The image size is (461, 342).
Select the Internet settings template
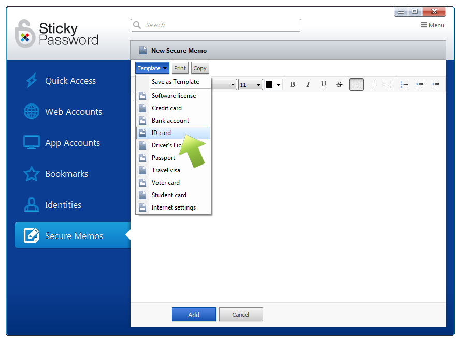pos(174,207)
